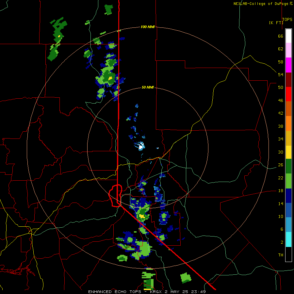
Task: Click the light green legend swatch near 22
Action: pos(288,181)
